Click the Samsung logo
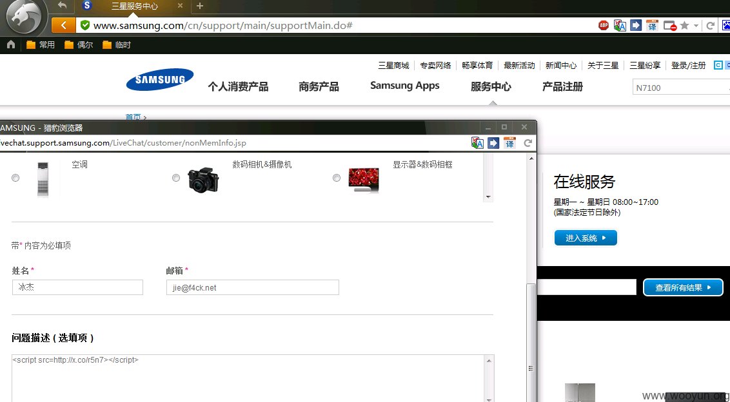This screenshot has height=402, width=730. pyautogui.click(x=160, y=80)
